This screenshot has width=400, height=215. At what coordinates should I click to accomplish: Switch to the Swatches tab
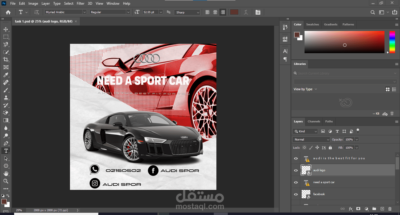click(312, 25)
